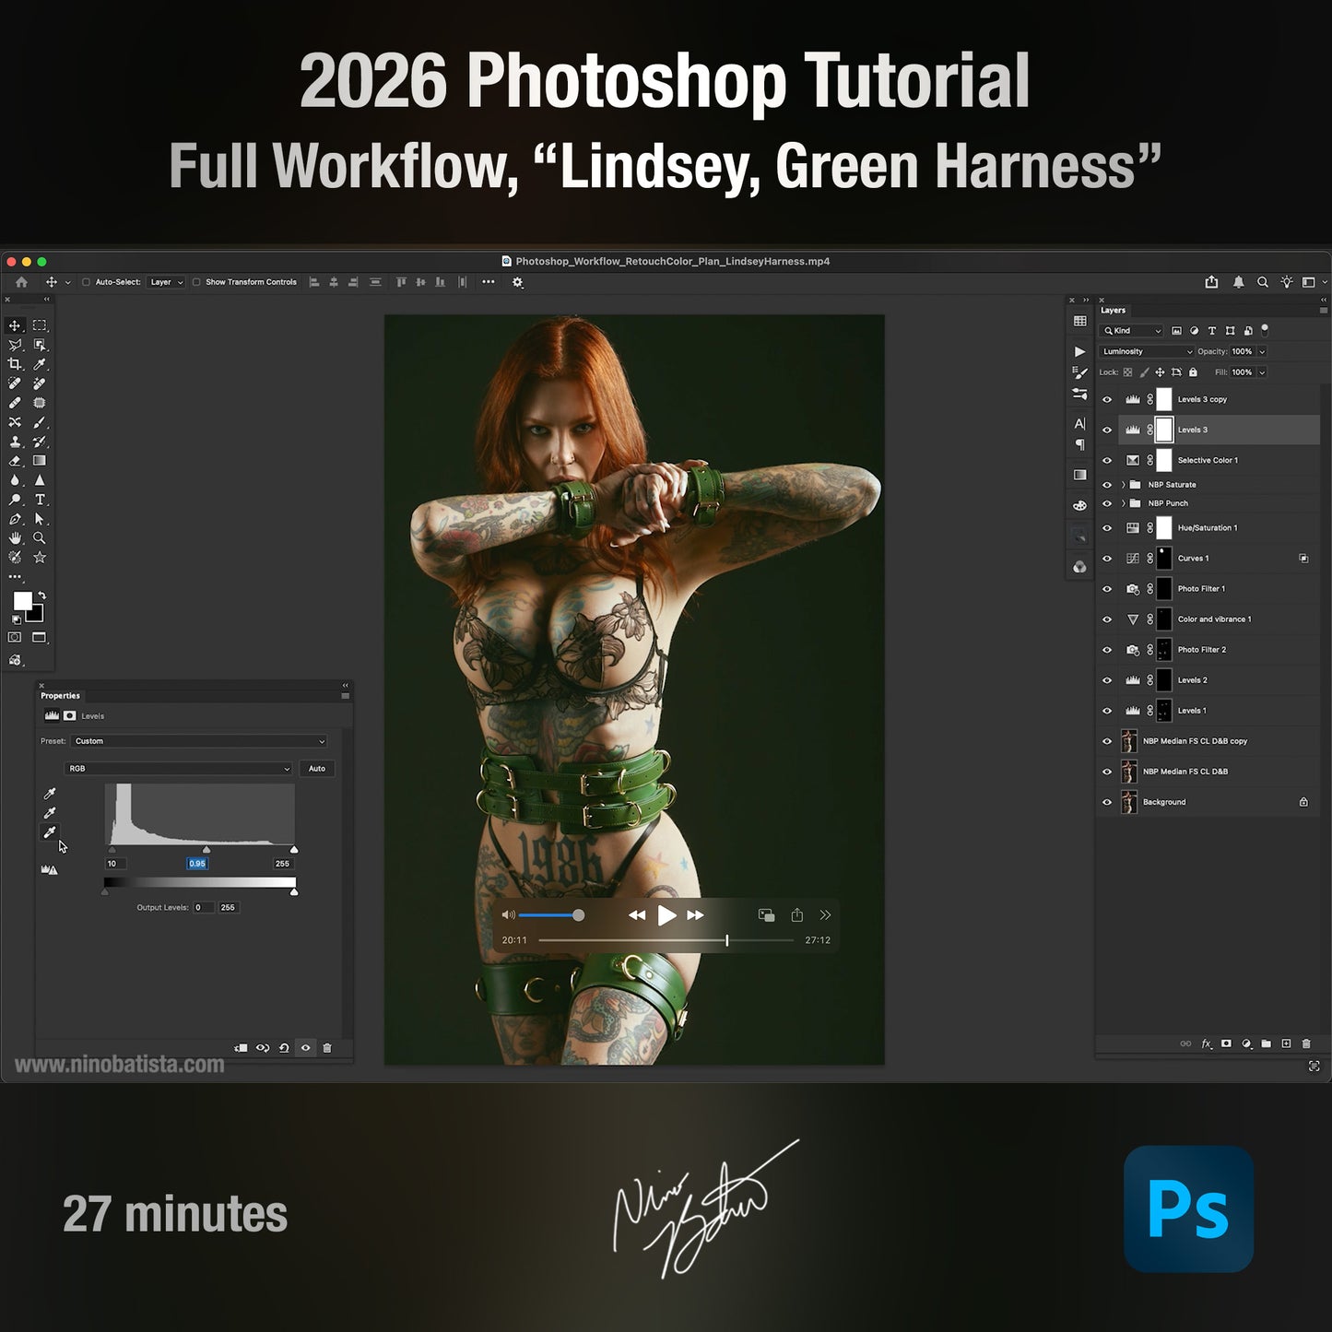Toggle visibility of the Background layer
Screen dimensions: 1332x1332
(x=1107, y=802)
